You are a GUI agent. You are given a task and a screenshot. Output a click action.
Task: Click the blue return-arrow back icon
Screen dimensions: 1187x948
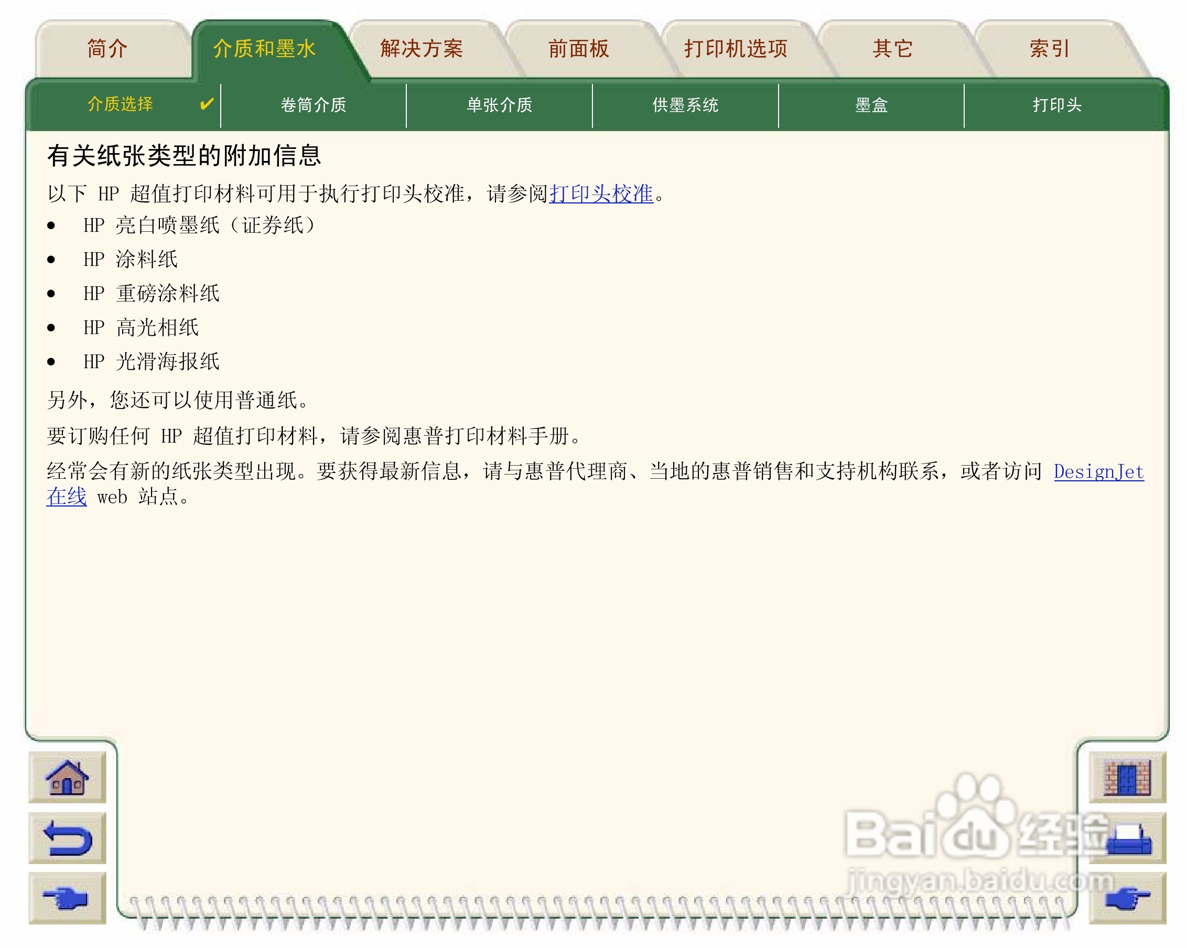67,838
